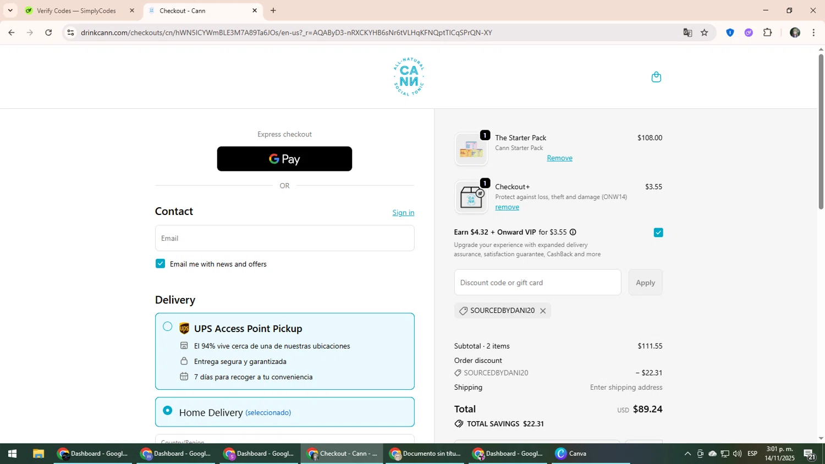Screen dimensions: 825x464
Task: Open the tab search dropdown arrow
Action: pyautogui.click(x=10, y=10)
